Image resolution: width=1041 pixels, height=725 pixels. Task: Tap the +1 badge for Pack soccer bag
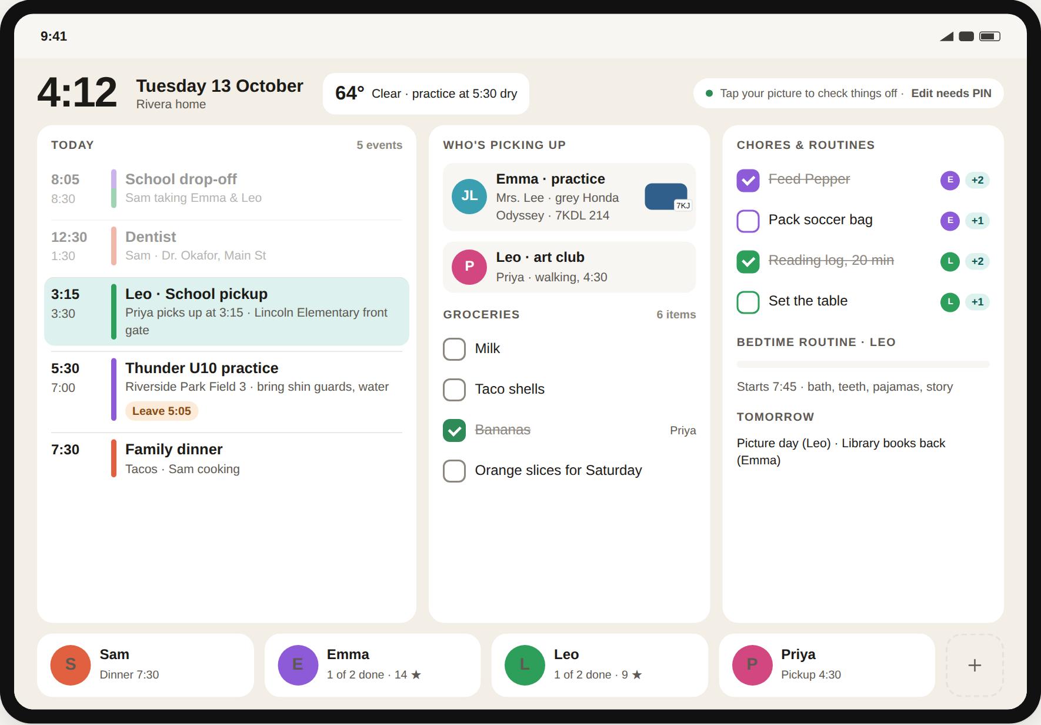pos(977,221)
